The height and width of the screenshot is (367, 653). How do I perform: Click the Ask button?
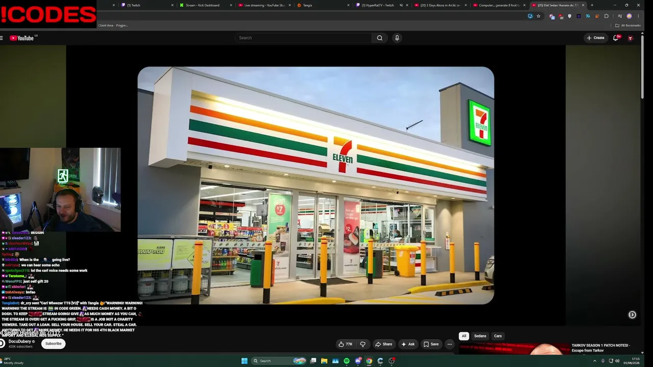point(408,344)
